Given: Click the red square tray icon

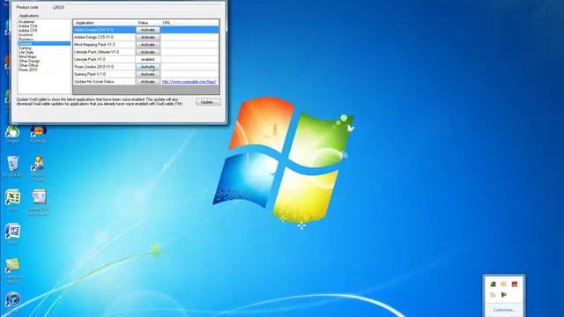Looking at the screenshot, I should point(515,284).
